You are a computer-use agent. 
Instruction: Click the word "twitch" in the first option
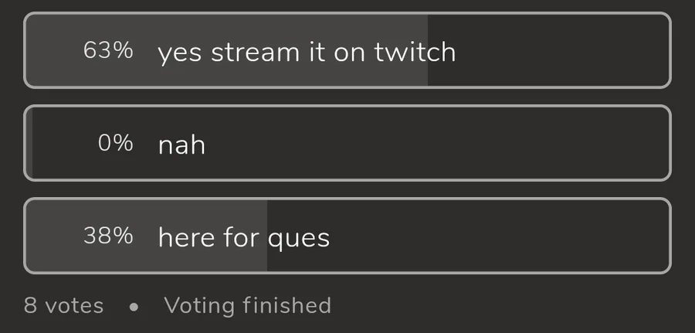(415, 52)
